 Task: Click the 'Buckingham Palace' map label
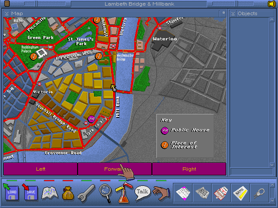click(x=30, y=49)
